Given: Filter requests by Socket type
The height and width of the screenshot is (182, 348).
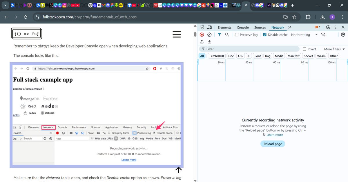Looking at the screenshot, I should [308, 56].
